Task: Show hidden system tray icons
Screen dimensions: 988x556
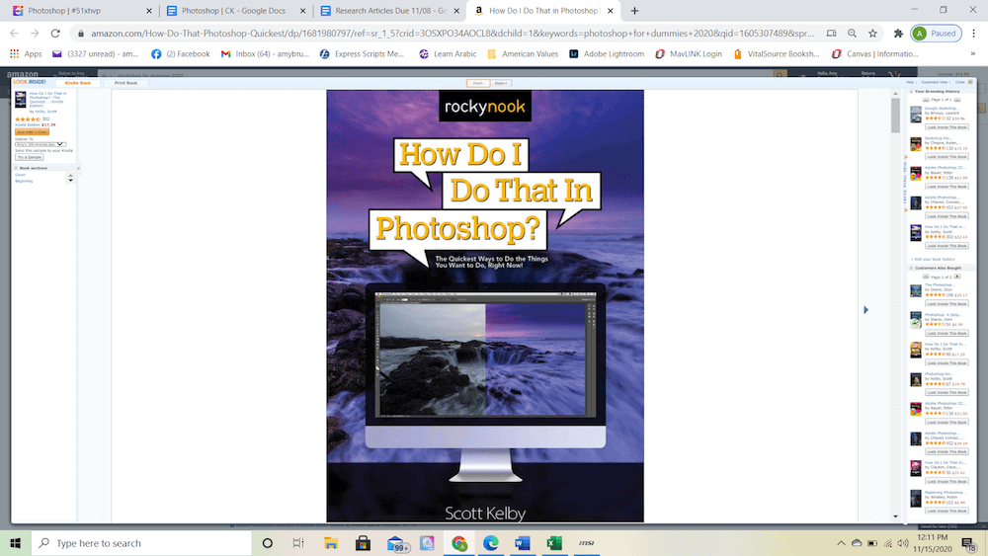Action: tap(841, 543)
